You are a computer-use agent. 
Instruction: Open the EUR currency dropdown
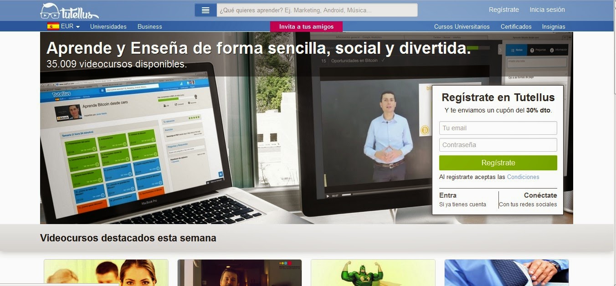tap(70, 26)
